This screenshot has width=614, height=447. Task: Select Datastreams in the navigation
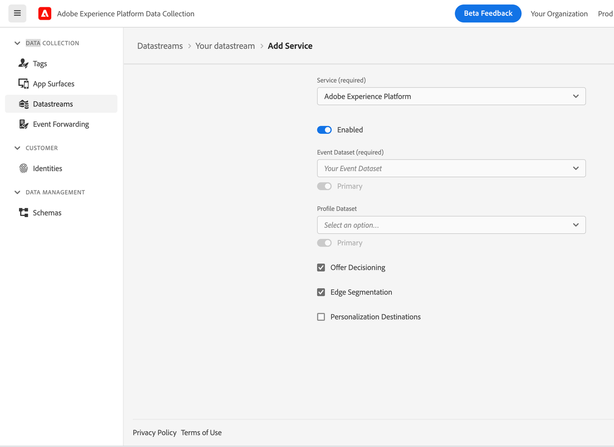tap(61, 104)
